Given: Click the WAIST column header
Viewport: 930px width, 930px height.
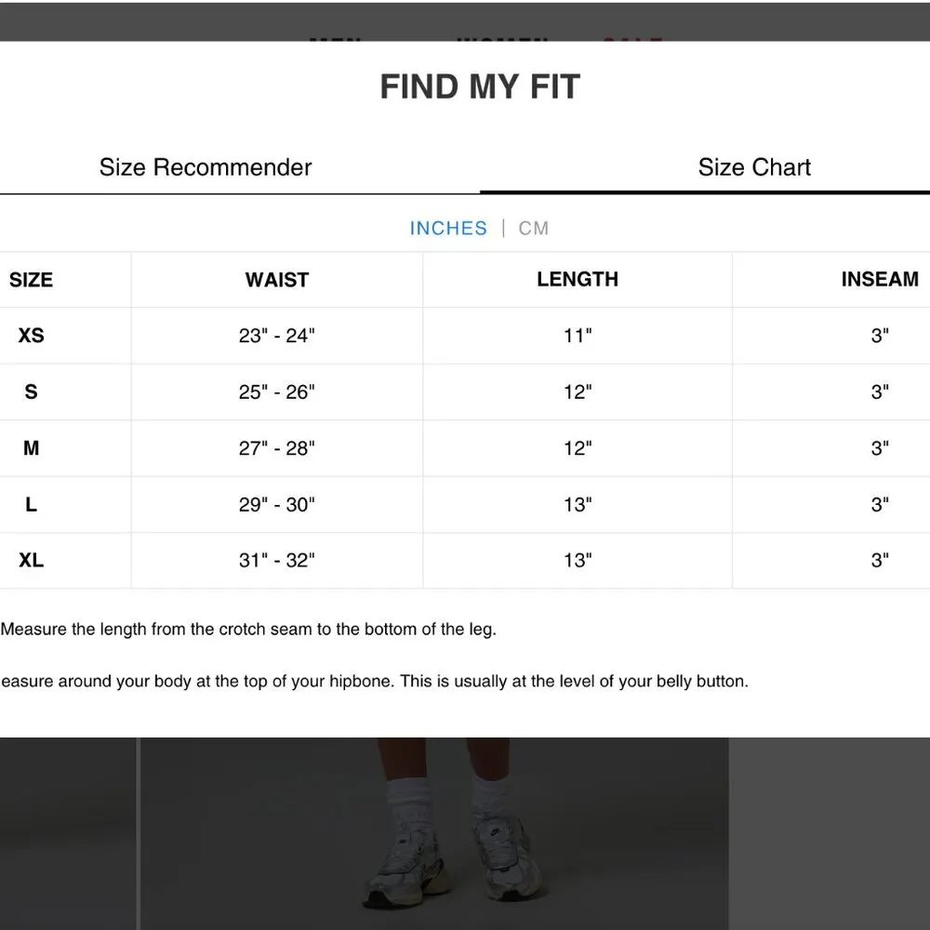Looking at the screenshot, I should coord(276,280).
